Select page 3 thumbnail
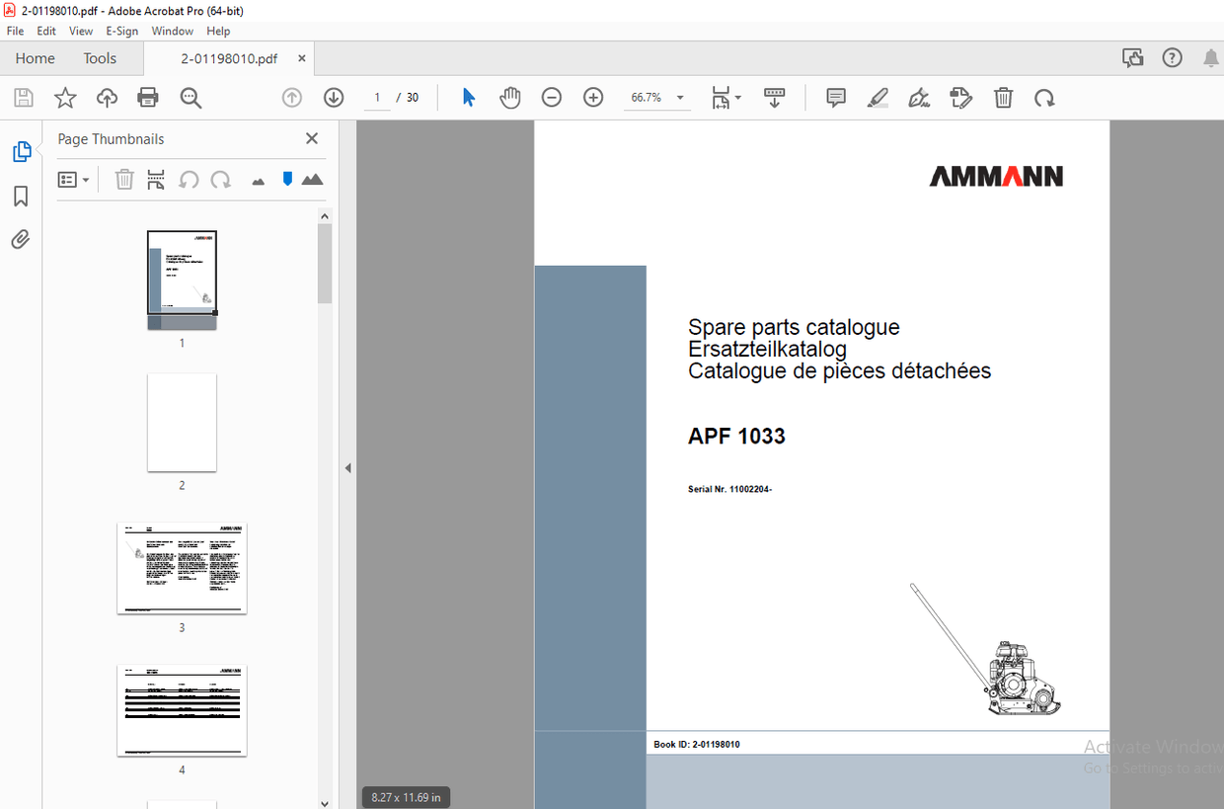 pyautogui.click(x=182, y=568)
